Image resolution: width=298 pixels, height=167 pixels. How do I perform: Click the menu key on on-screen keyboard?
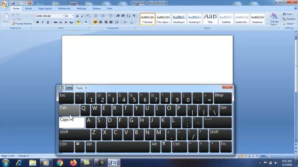pyautogui.click(x=166, y=147)
